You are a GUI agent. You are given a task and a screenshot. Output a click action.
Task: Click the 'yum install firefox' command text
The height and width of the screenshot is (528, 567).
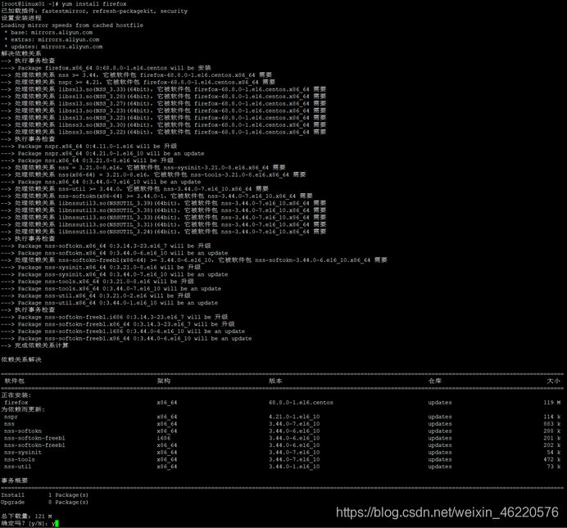click(x=94, y=4)
